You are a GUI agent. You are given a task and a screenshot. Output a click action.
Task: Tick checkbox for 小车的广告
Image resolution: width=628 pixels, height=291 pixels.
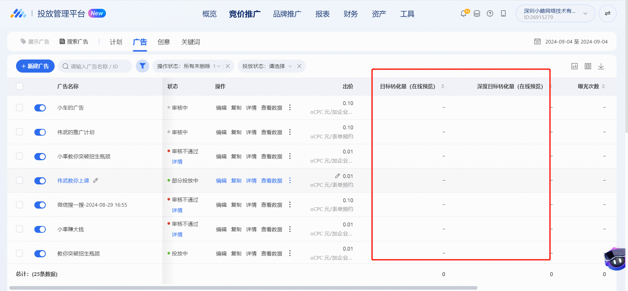coord(20,108)
